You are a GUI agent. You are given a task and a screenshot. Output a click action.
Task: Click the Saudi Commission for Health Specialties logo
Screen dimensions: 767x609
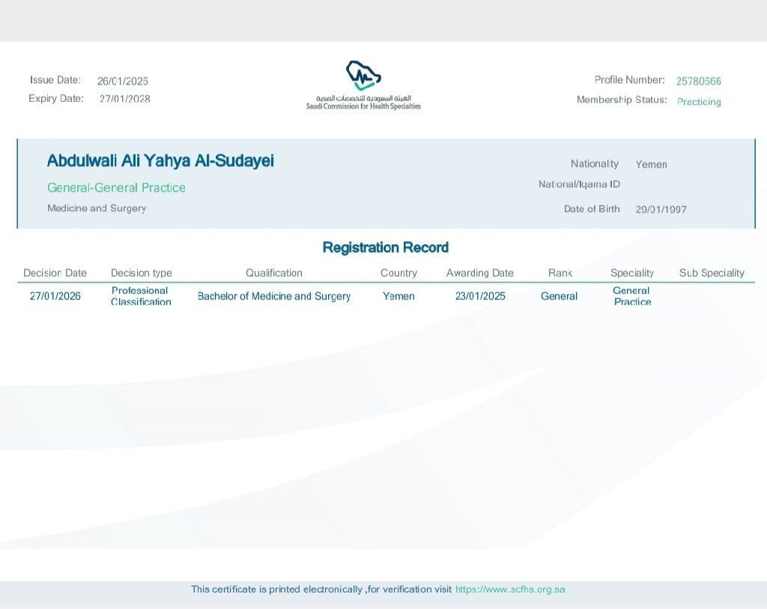pos(363,85)
